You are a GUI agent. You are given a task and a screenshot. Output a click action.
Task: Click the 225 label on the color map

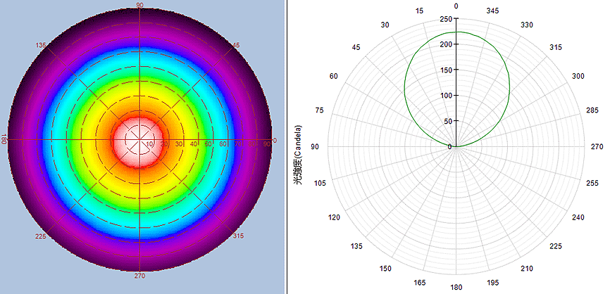41,236
